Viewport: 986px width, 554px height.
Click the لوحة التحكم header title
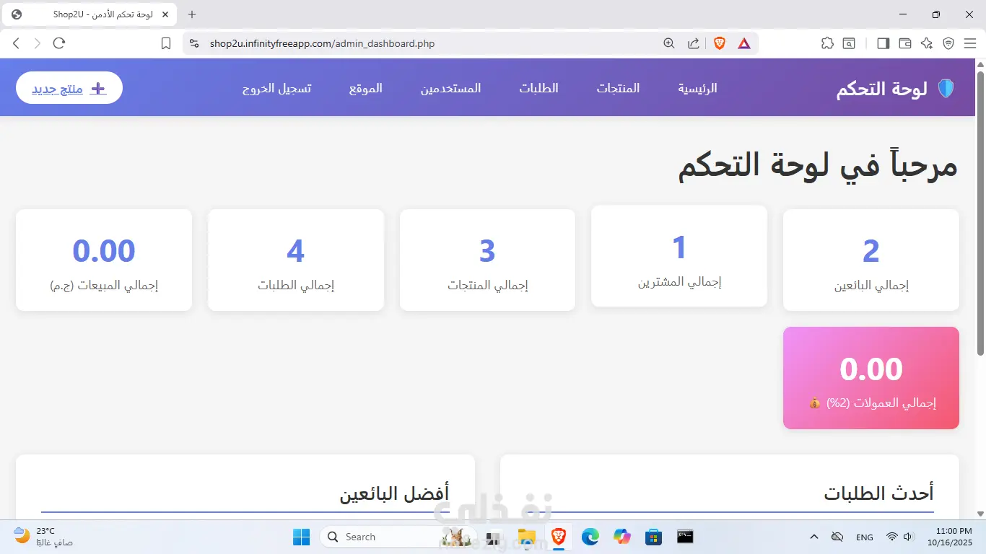[881, 89]
